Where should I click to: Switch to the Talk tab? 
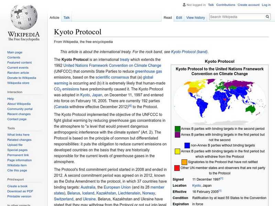66,18
